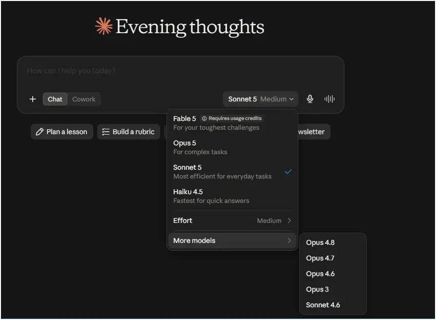
Task: Select Opus 4.8 from more models
Action: [x=333, y=242]
